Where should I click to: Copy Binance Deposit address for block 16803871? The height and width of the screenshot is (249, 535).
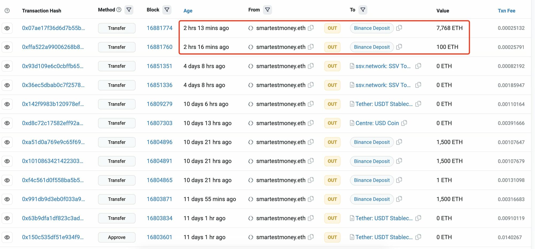coord(399,199)
